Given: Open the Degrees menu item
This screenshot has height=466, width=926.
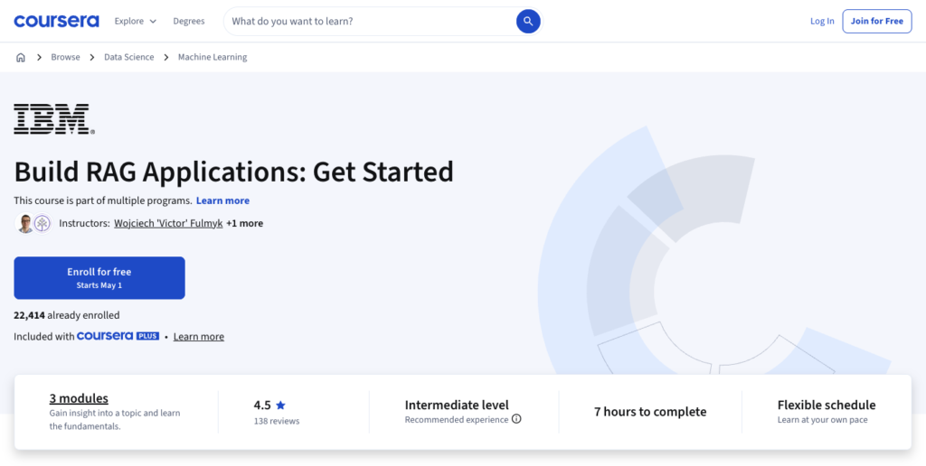Looking at the screenshot, I should tap(189, 22).
